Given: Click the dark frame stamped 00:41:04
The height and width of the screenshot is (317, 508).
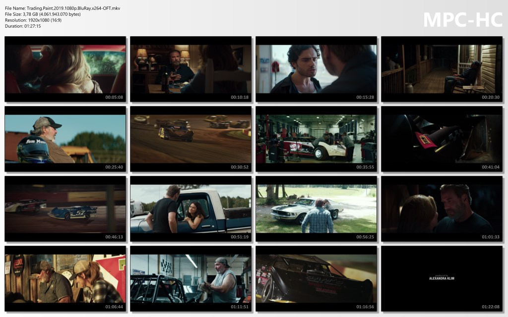Looking at the screenshot, I should tap(442, 139).
